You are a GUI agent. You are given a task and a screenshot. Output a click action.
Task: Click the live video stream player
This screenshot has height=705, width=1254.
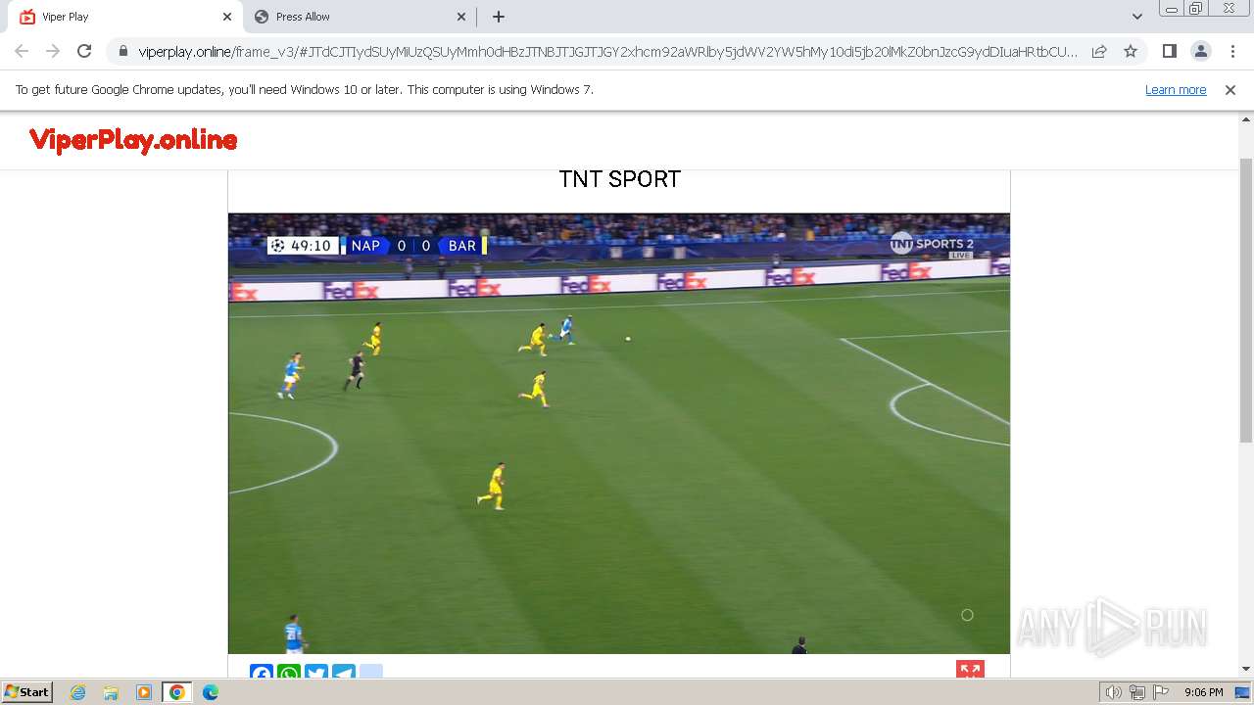619,434
